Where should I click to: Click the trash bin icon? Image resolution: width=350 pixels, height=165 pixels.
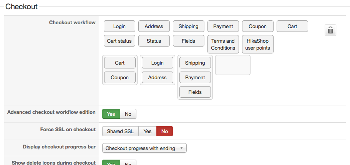[x=330, y=30]
